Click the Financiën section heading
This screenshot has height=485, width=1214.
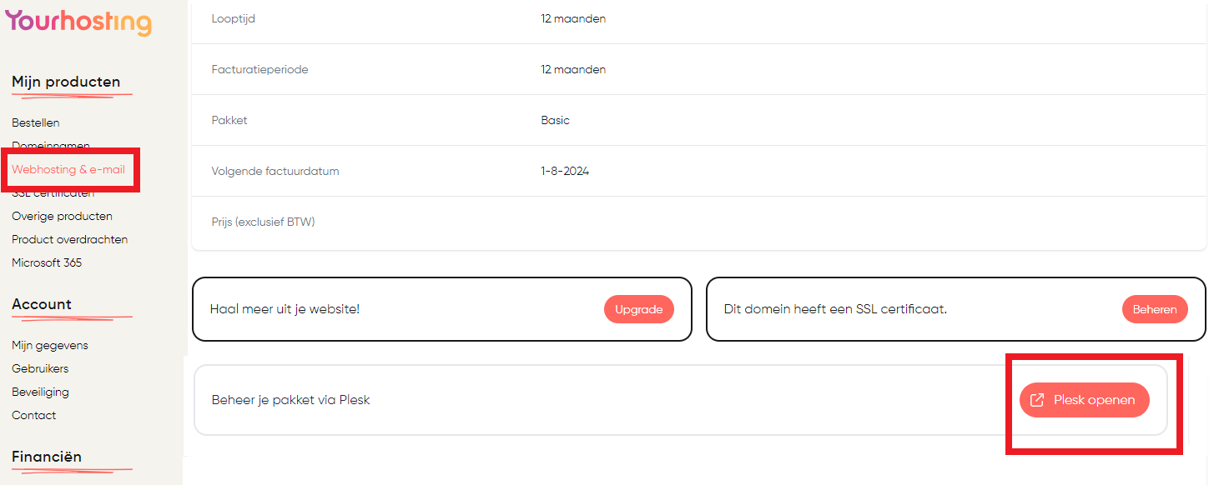point(47,457)
